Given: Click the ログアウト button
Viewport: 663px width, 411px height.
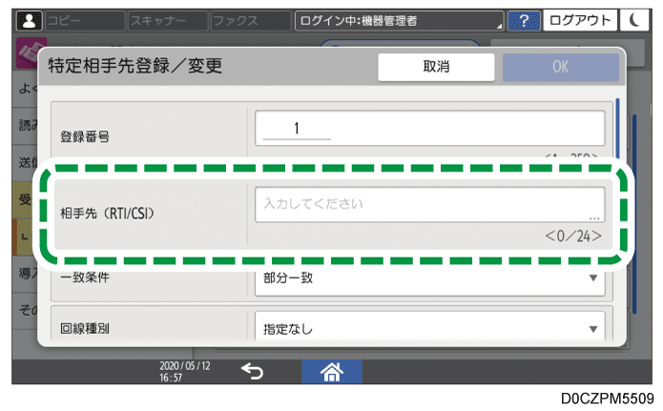Looking at the screenshot, I should pos(580,20).
